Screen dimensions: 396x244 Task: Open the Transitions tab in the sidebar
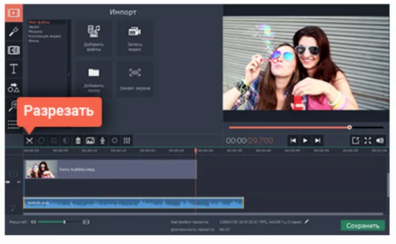point(14,50)
